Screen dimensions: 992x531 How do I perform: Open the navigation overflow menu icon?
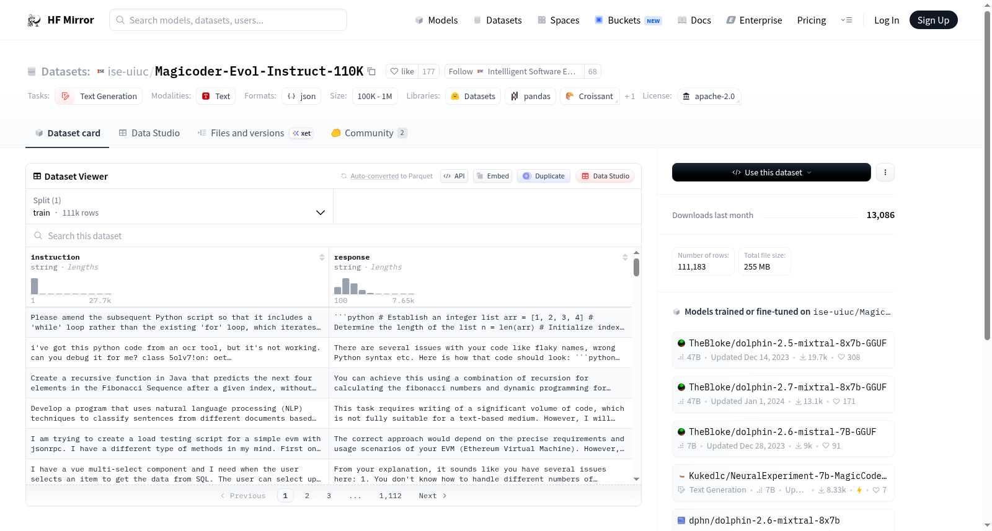[846, 20]
